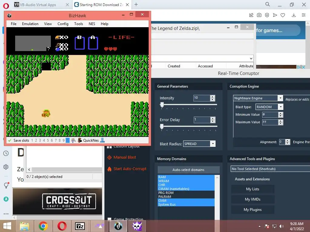Click the Manual Blast crosshair icon
This screenshot has height=232, width=310.
click(x=109, y=157)
